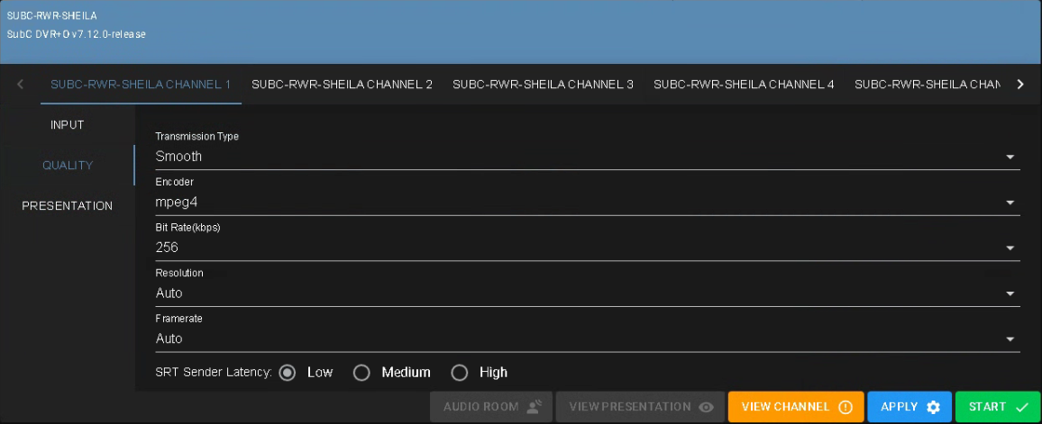Screen dimensions: 1042x424
Task: Click the gear icon on Apply button
Action: click(933, 407)
